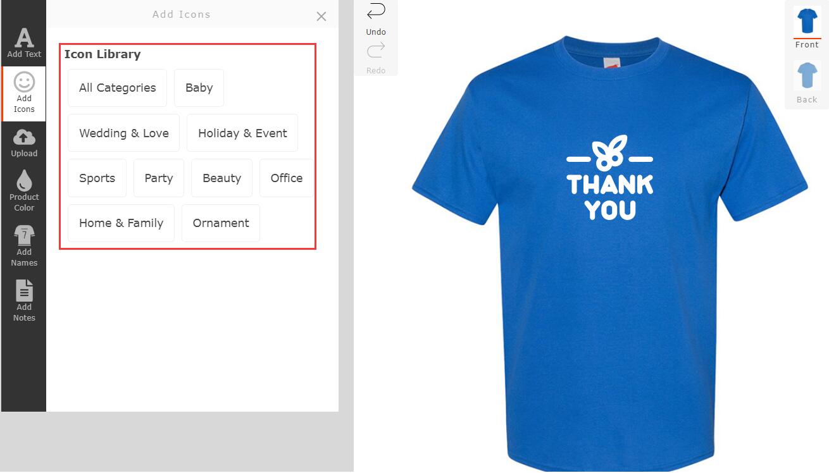Browse the Baby icon category
The image size is (829, 473).
(199, 88)
